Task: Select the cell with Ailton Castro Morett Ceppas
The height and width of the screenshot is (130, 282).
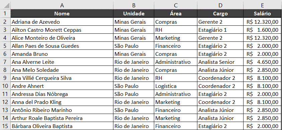Action: (62, 30)
